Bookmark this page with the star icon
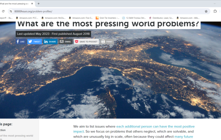Screen dimensions: 221x140 click(x=206, y=11)
